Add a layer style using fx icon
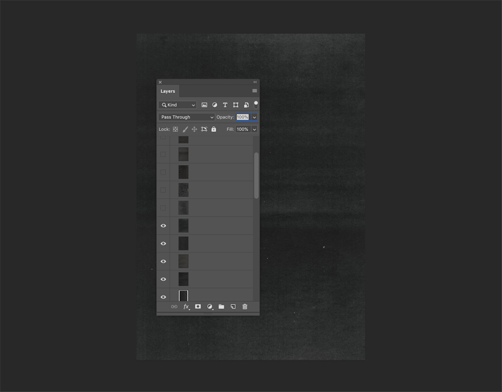 186,307
